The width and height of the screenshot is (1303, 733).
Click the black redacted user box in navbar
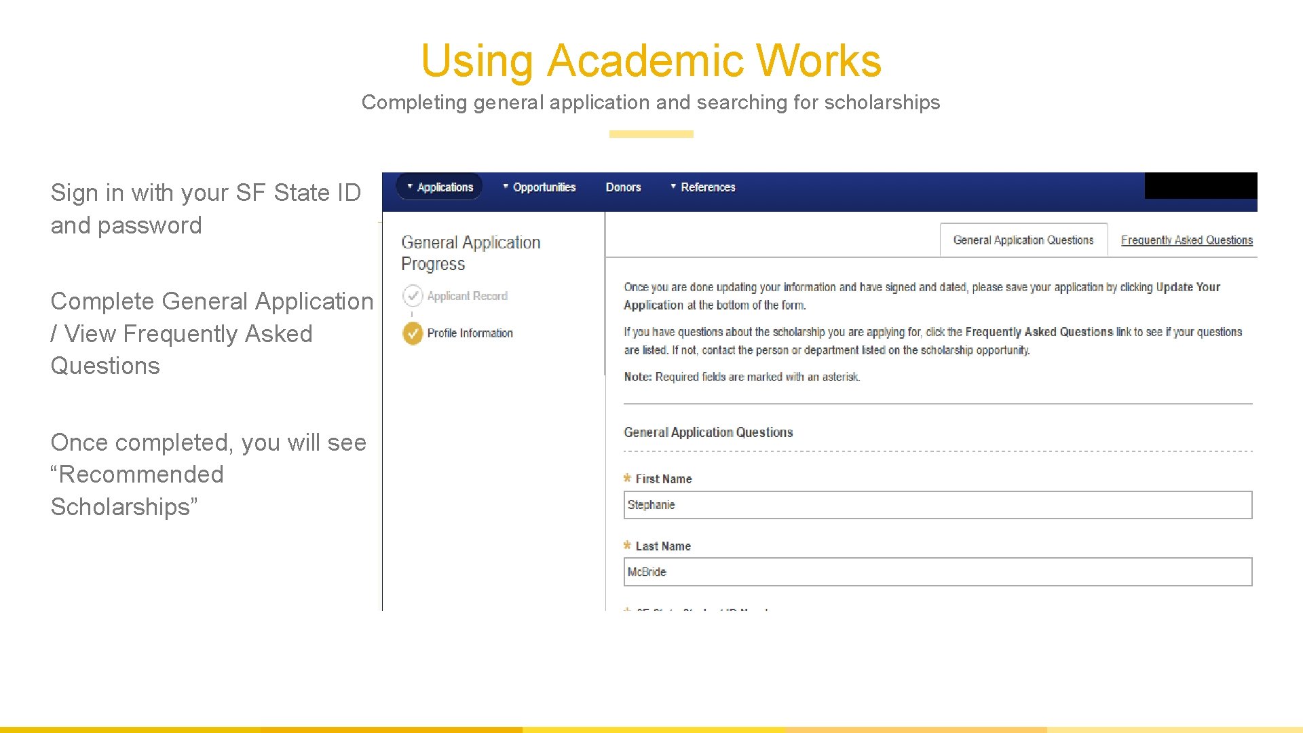pyautogui.click(x=1200, y=185)
